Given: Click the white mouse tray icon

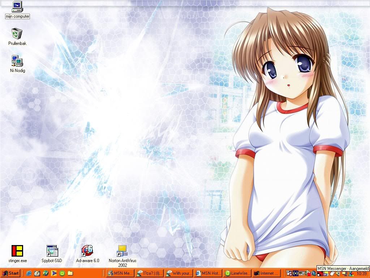Looking at the screenshot, I should pos(332,274).
